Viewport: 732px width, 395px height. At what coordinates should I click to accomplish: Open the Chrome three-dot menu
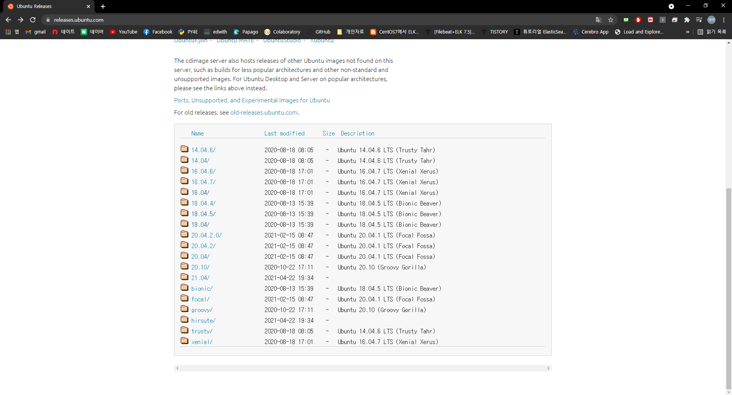pyautogui.click(x=724, y=20)
